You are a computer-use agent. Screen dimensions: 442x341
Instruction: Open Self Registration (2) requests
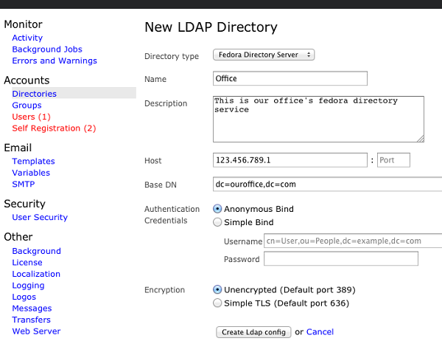[x=54, y=128]
